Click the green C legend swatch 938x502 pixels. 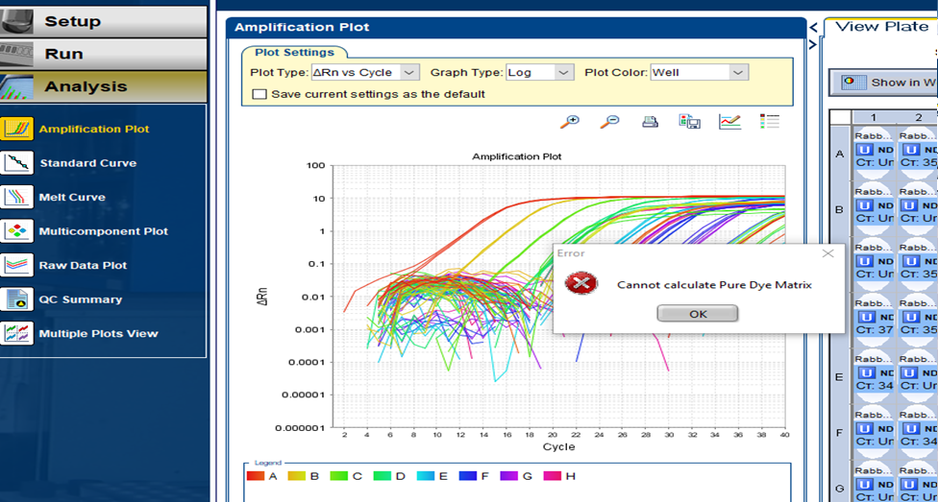pos(339,476)
